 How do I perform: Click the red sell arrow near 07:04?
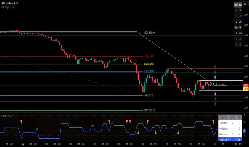[109, 122]
